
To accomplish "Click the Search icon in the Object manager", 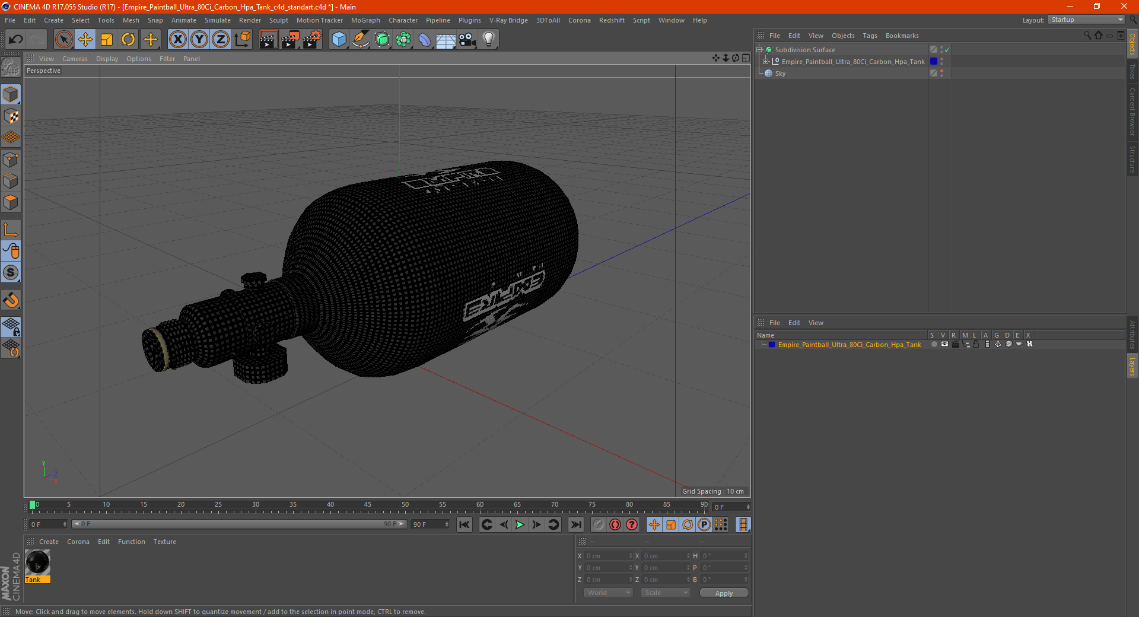I will 1087,36.
